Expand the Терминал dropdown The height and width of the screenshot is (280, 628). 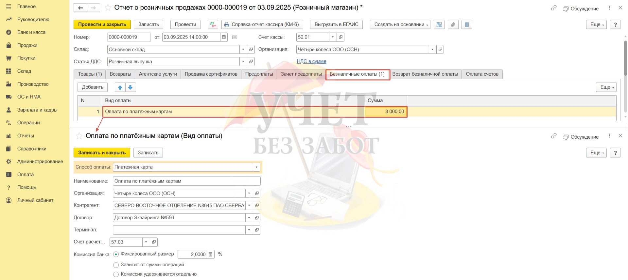point(249,230)
